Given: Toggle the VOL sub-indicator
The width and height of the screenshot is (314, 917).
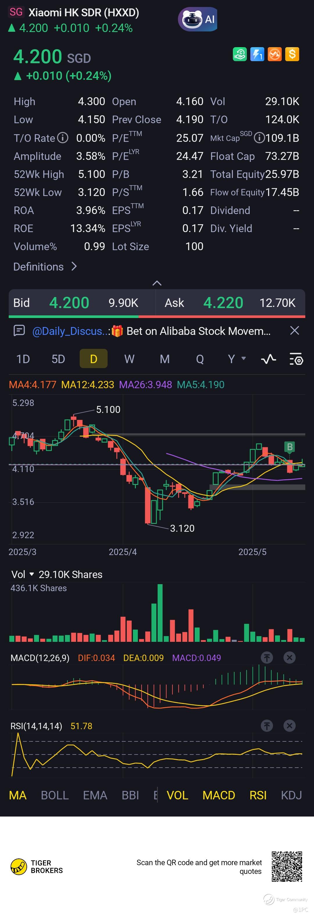Looking at the screenshot, I should [x=177, y=795].
